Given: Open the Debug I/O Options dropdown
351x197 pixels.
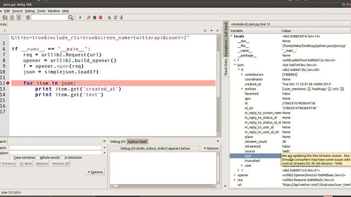Looking at the screenshot, I should (x=211, y=148).
